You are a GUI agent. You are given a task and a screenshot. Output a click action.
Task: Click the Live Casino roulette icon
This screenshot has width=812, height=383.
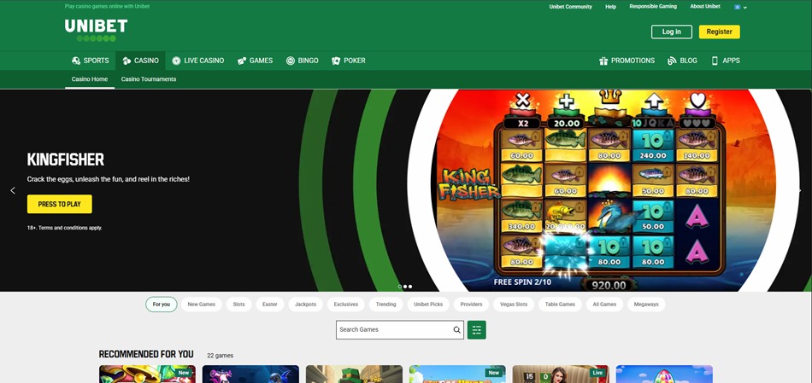[x=176, y=61]
